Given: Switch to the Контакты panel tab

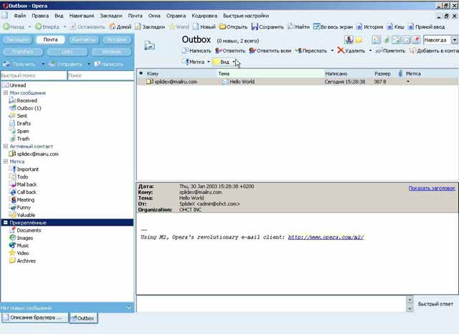Looking at the screenshot, I should (84, 40).
